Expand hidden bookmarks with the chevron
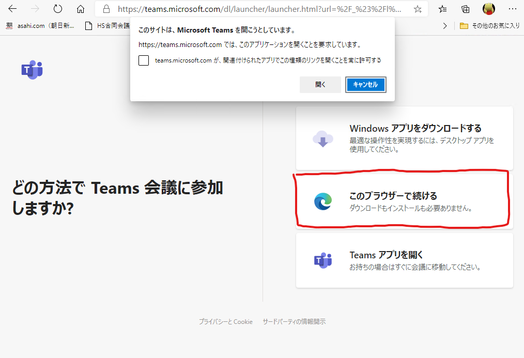The height and width of the screenshot is (358, 524). [x=445, y=25]
